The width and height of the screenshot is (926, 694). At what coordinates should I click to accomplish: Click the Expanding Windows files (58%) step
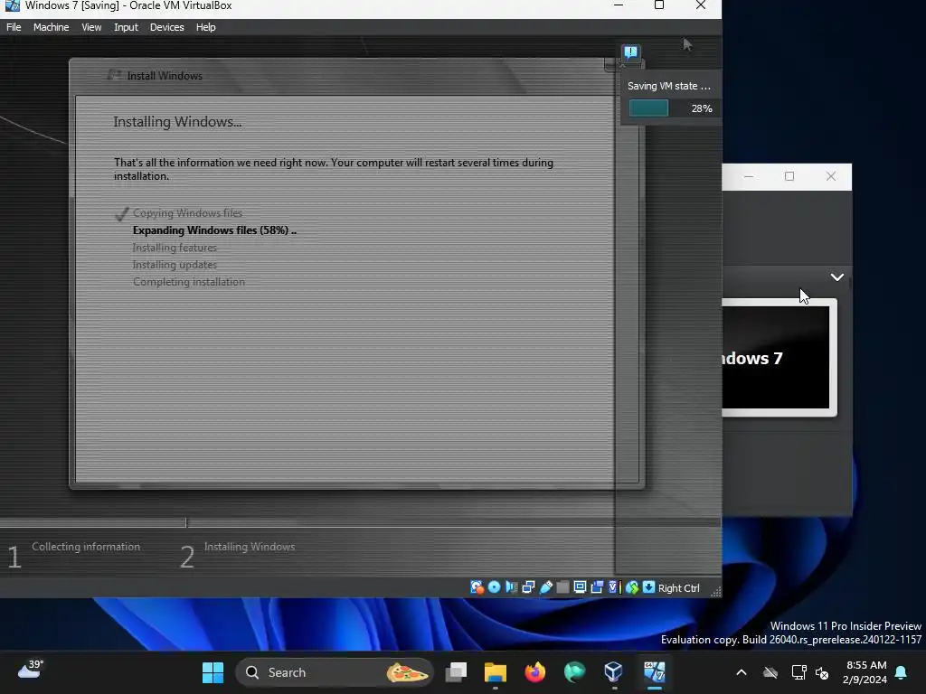point(214,230)
